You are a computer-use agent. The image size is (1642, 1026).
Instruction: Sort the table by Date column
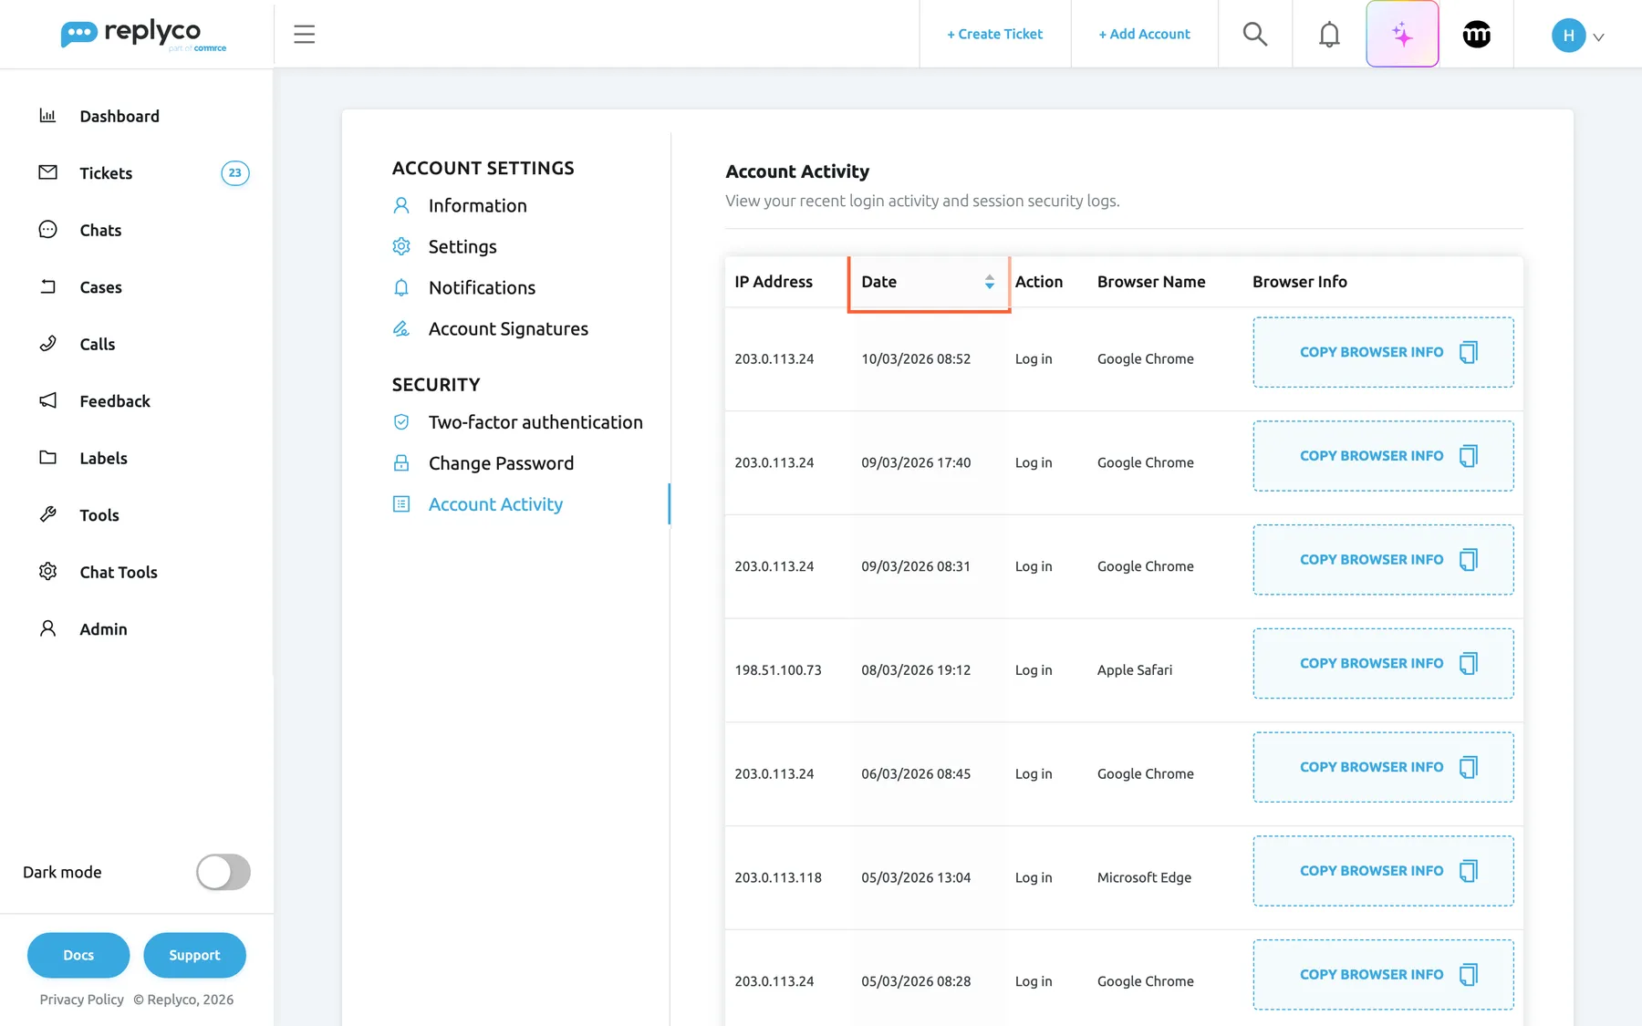tap(929, 282)
